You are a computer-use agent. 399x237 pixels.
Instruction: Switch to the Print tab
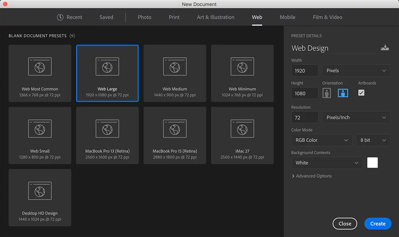point(174,17)
